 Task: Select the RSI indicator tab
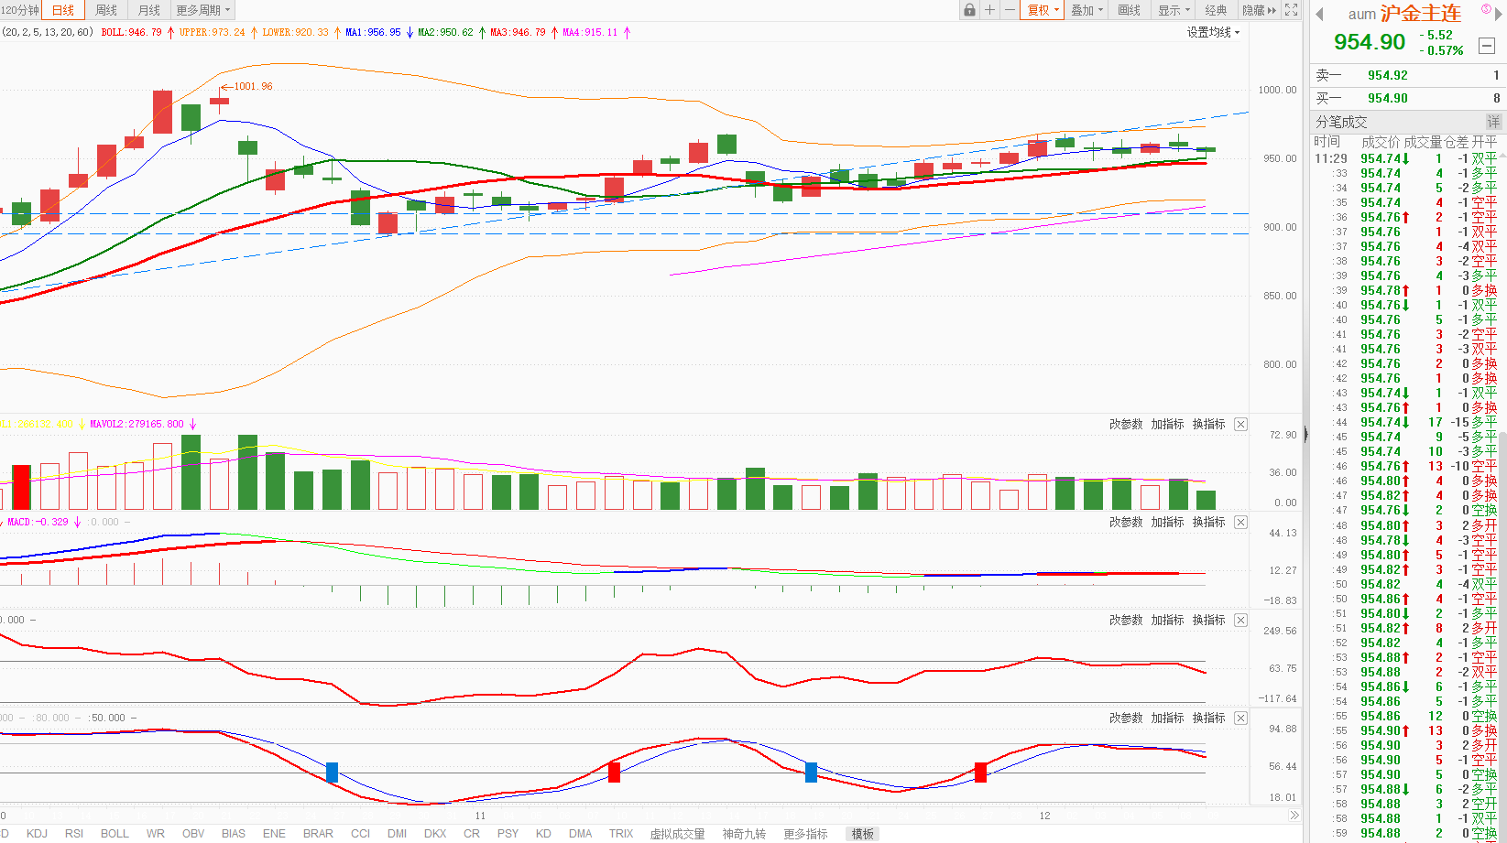pos(74,834)
